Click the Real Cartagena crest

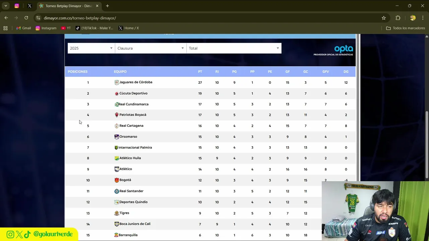coord(117,126)
